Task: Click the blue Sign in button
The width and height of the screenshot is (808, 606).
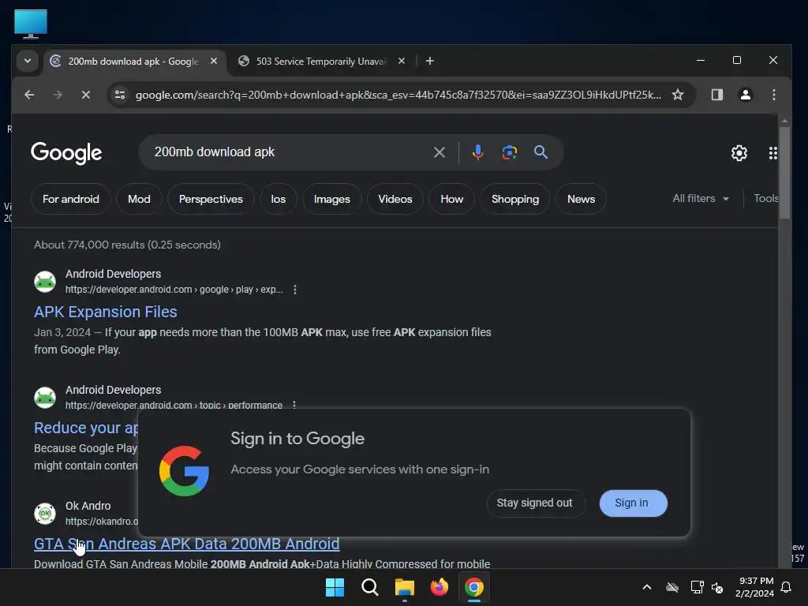Action: 633,503
